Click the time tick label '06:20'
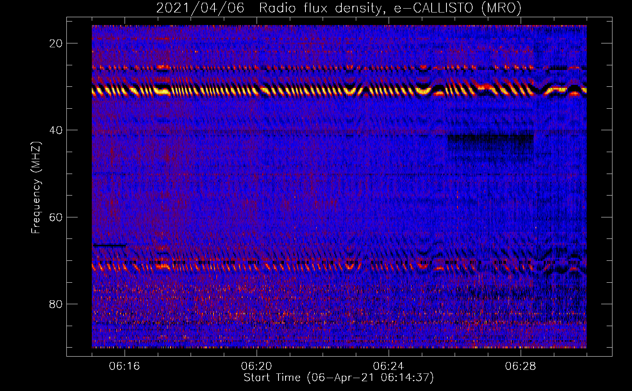Screen dimensions: 632x391 pos(257,366)
